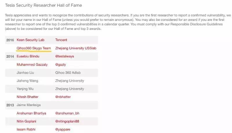Visit the @anshuman_bh handle link

click(67, 113)
